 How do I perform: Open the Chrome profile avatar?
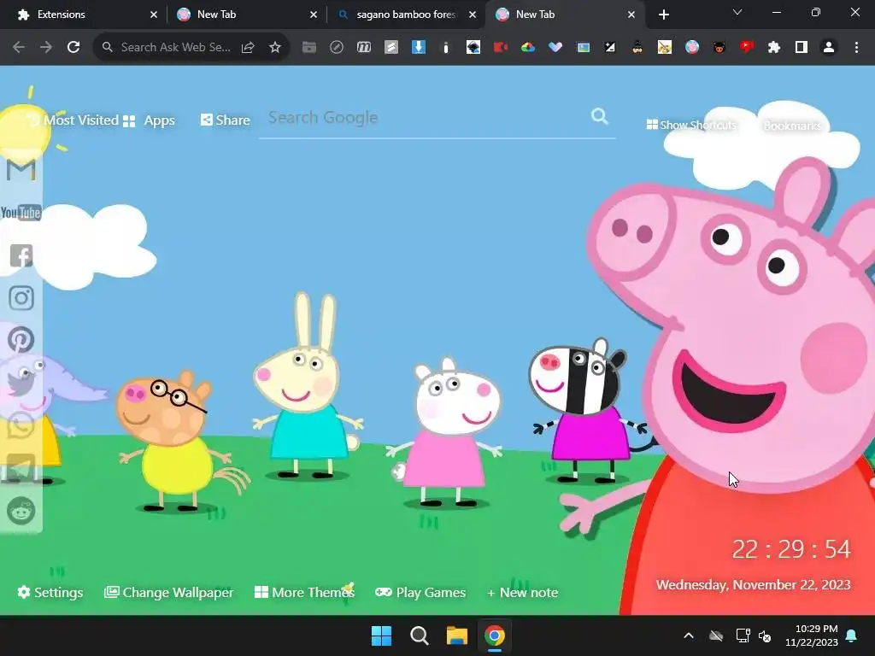tap(829, 48)
